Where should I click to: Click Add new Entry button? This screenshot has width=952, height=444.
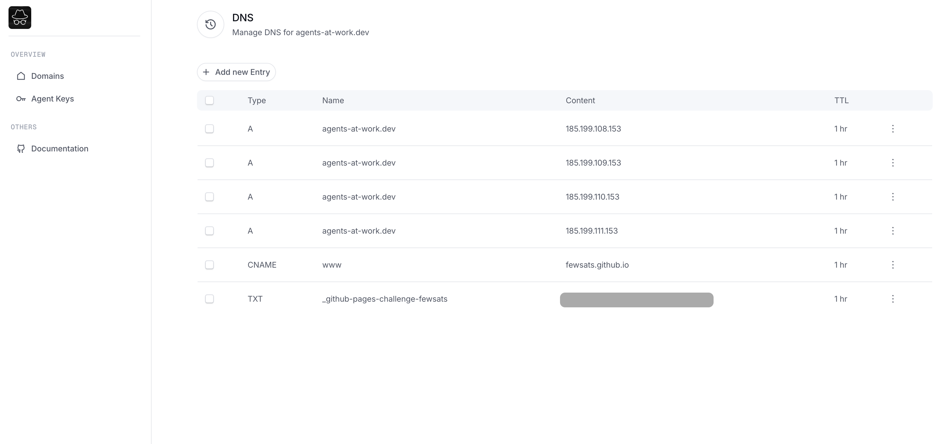[236, 72]
